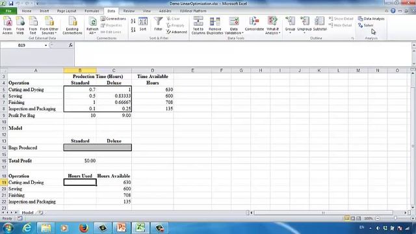Switch to Page Layout tab

66,11
